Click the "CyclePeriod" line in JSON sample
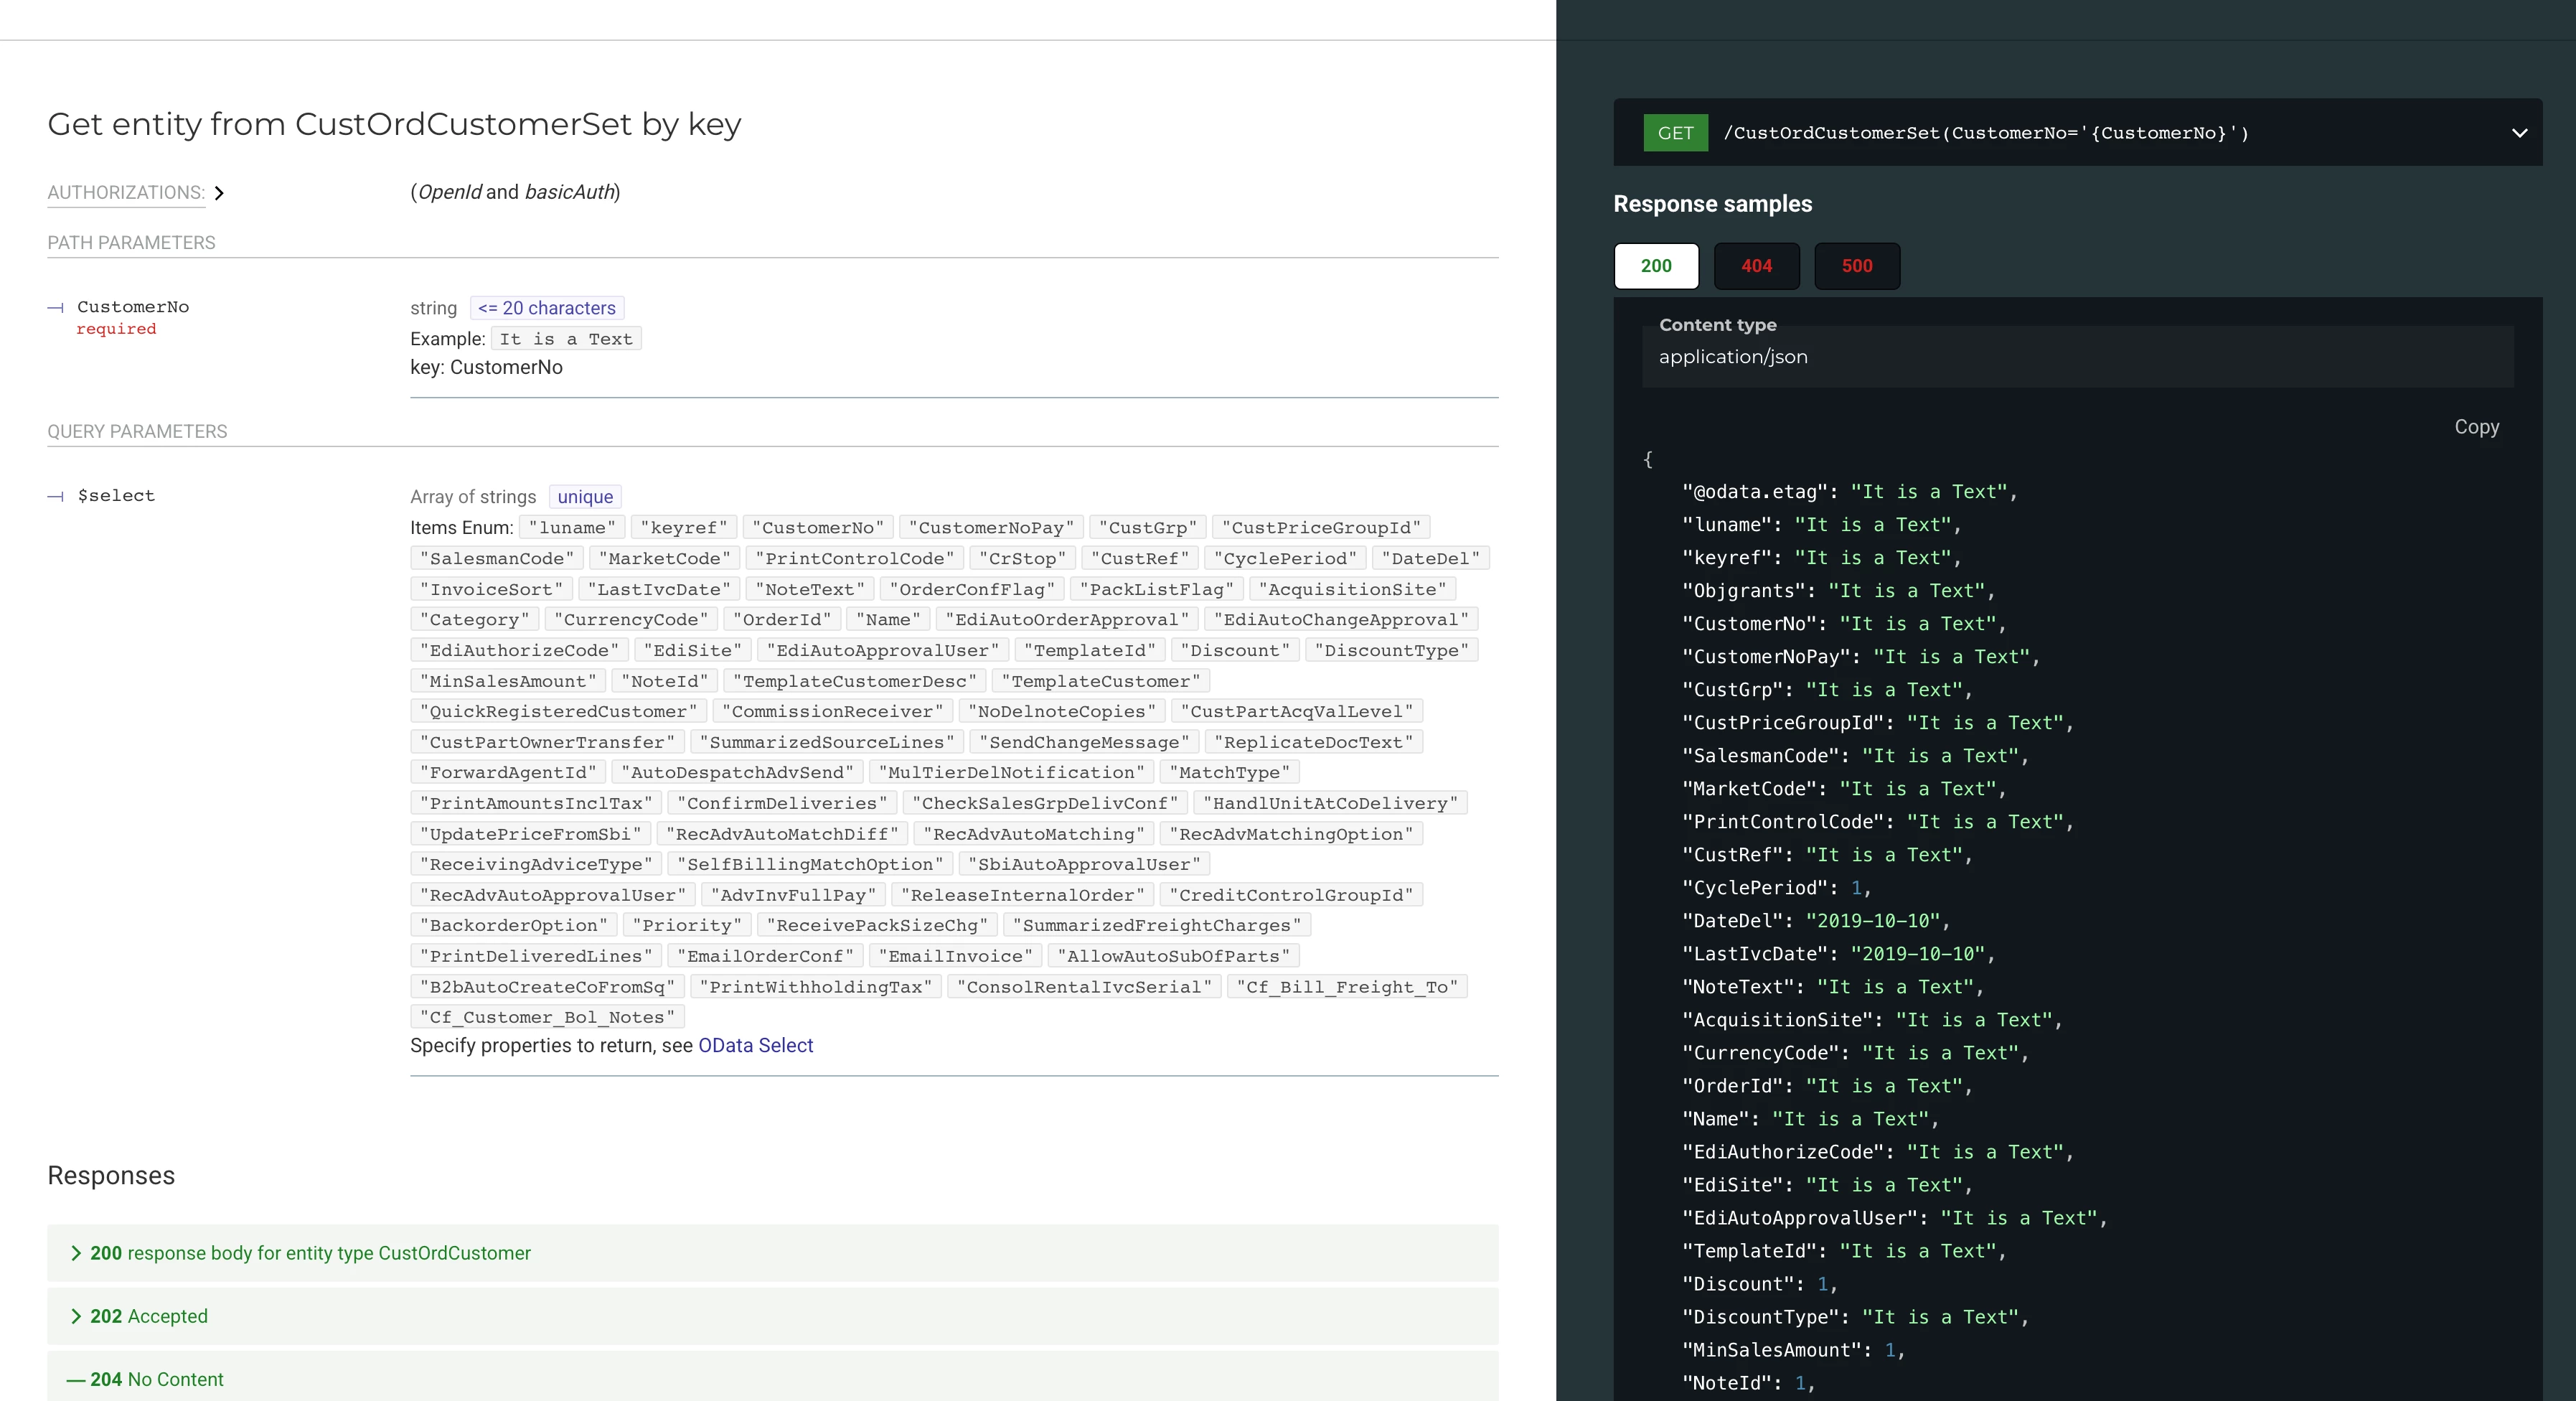This screenshot has height=1401, width=2576. pyautogui.click(x=1776, y=888)
